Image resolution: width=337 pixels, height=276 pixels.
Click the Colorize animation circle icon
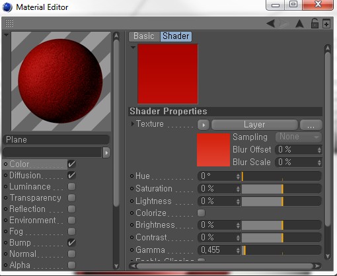[x=131, y=213]
